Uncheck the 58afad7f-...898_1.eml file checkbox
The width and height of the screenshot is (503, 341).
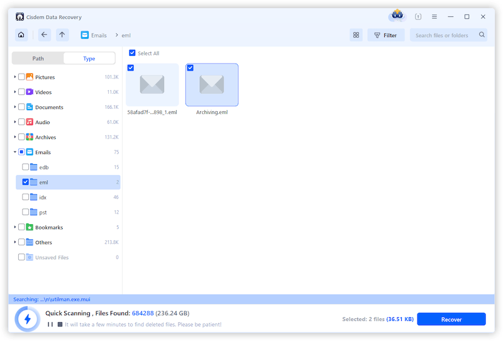pos(131,68)
